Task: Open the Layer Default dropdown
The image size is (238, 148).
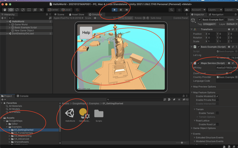Action: [232, 24]
